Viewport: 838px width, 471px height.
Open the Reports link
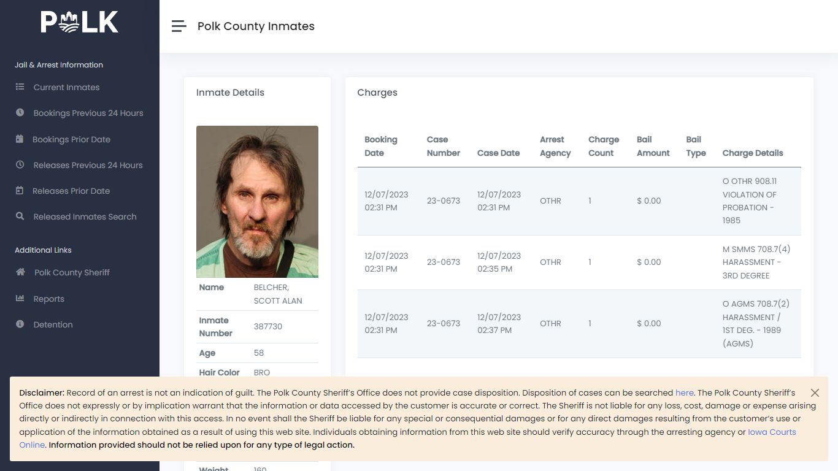[48, 299]
